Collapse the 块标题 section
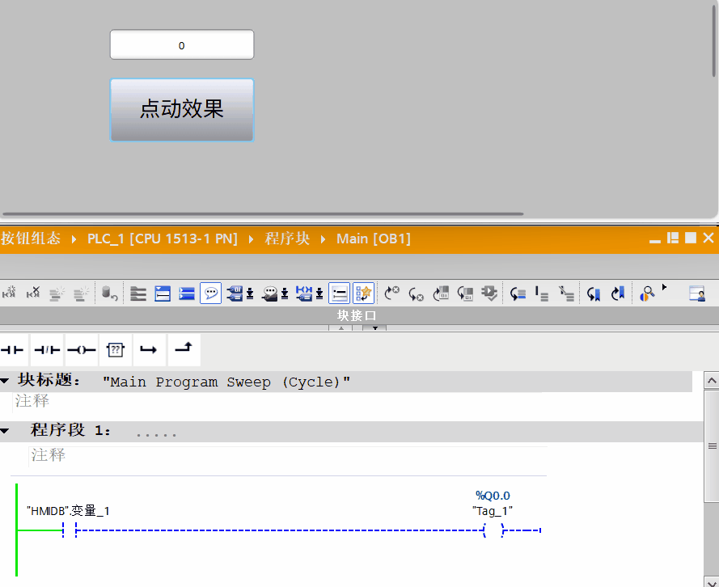Screen dimensions: 719x587 click(5, 381)
